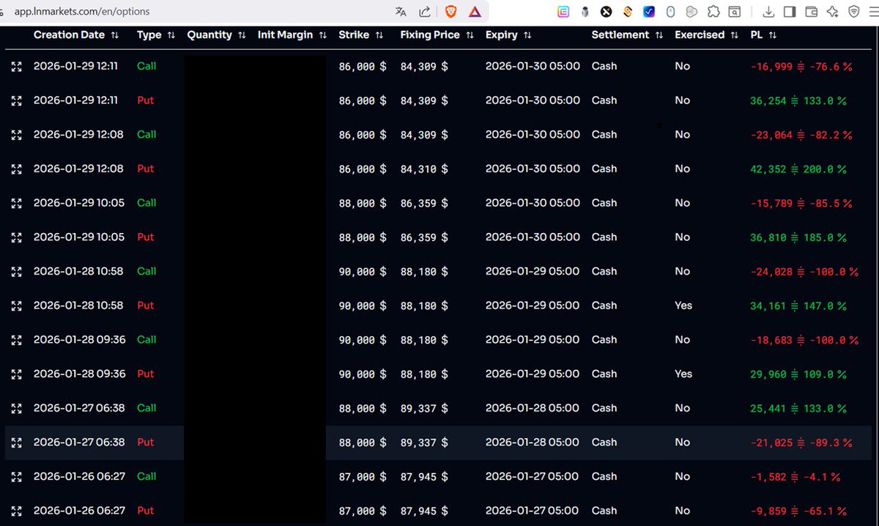This screenshot has height=526, width=879.
Task: Open the browser Extensions puzzle icon
Action: [713, 11]
